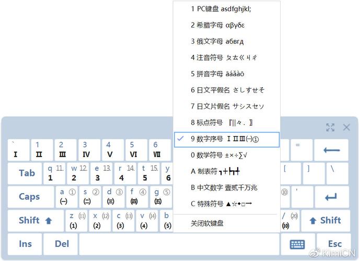
Task: Select 0 数学符号 layout
Action: pyautogui.click(x=227, y=156)
